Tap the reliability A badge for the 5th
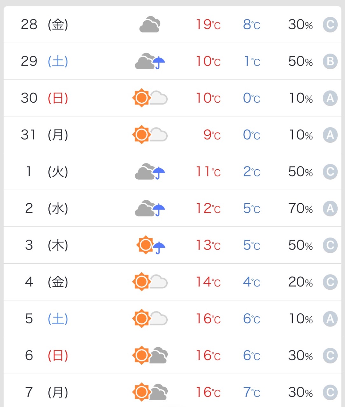Viewport: 345px width, 407px height. click(330, 319)
